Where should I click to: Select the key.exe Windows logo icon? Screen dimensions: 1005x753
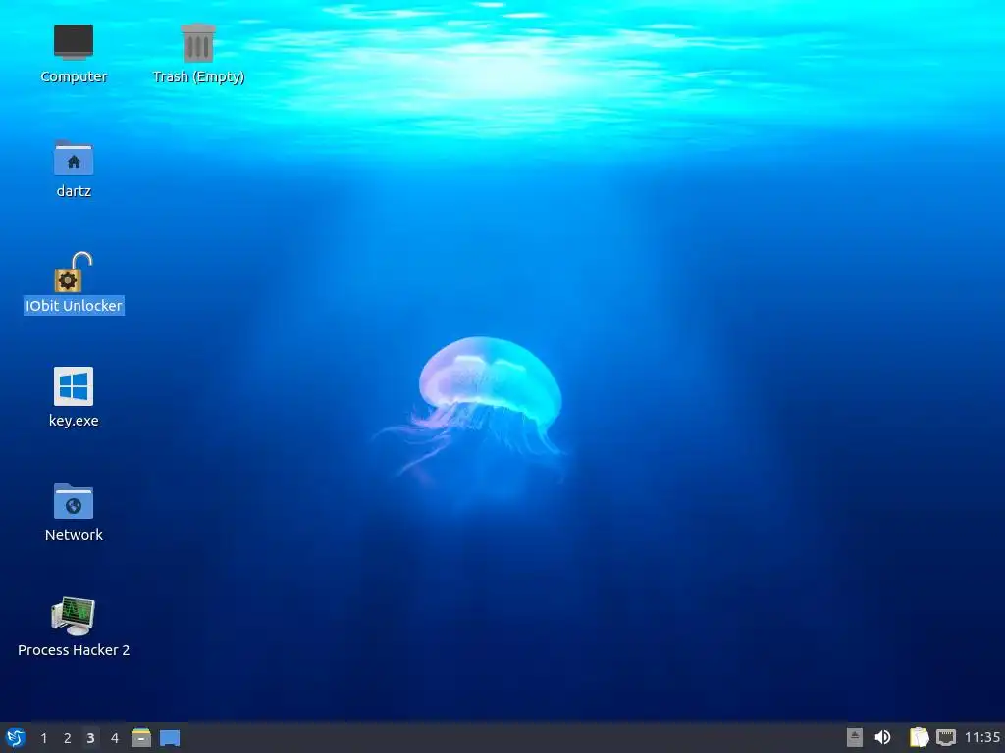[73, 386]
